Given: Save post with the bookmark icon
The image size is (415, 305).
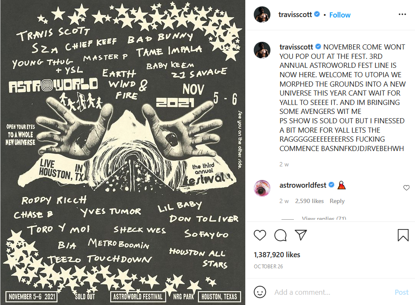Looking at the screenshot, I should tap(403, 235).
